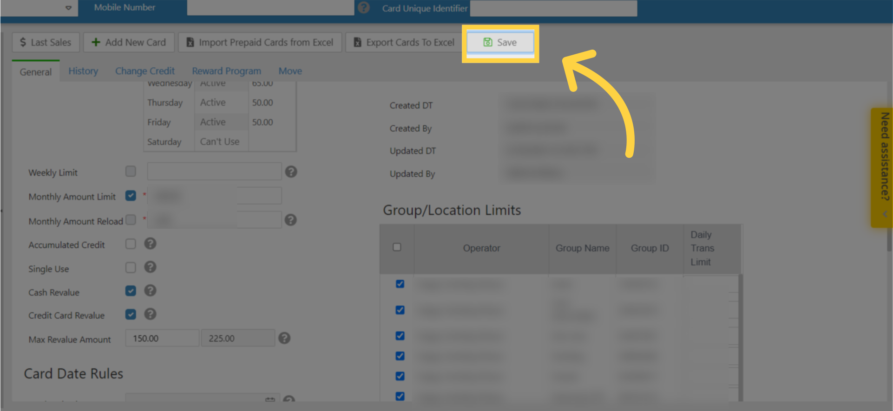
Task: Toggle Accumulated Credit checkbox
Action: (131, 244)
